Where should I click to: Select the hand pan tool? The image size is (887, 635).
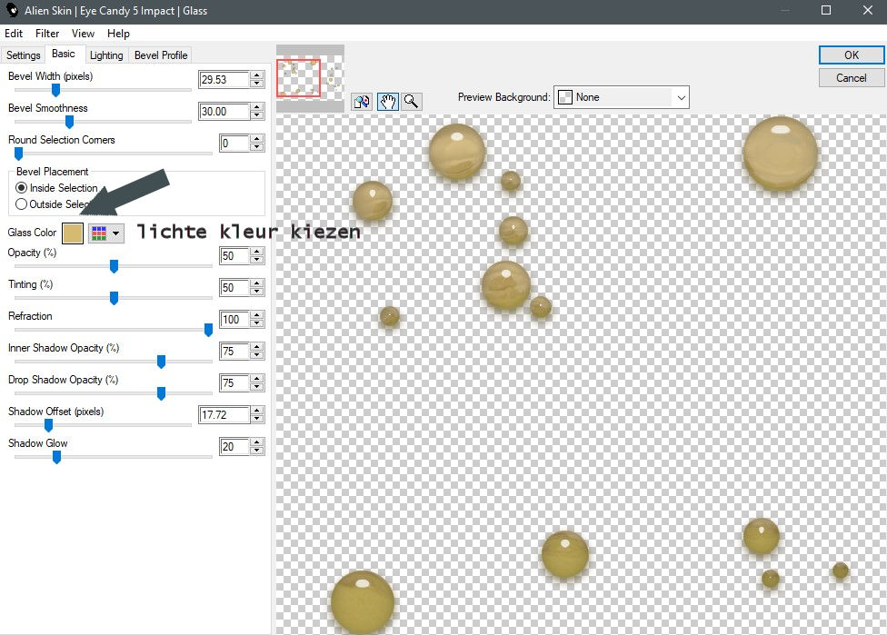point(387,101)
